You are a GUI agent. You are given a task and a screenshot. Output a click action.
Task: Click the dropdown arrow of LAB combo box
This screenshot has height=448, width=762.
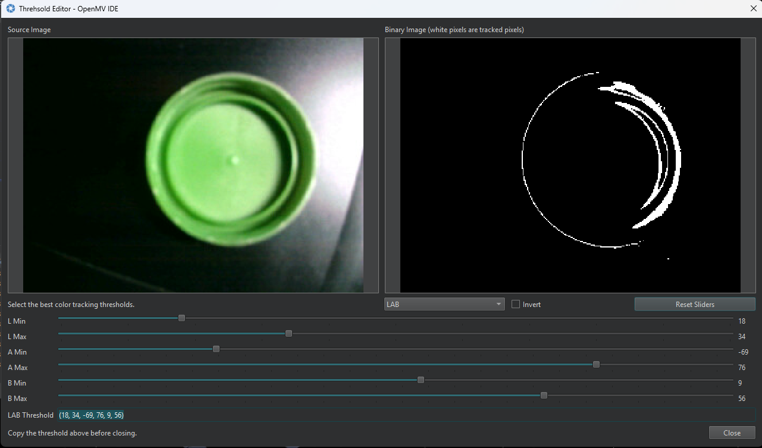coord(498,304)
